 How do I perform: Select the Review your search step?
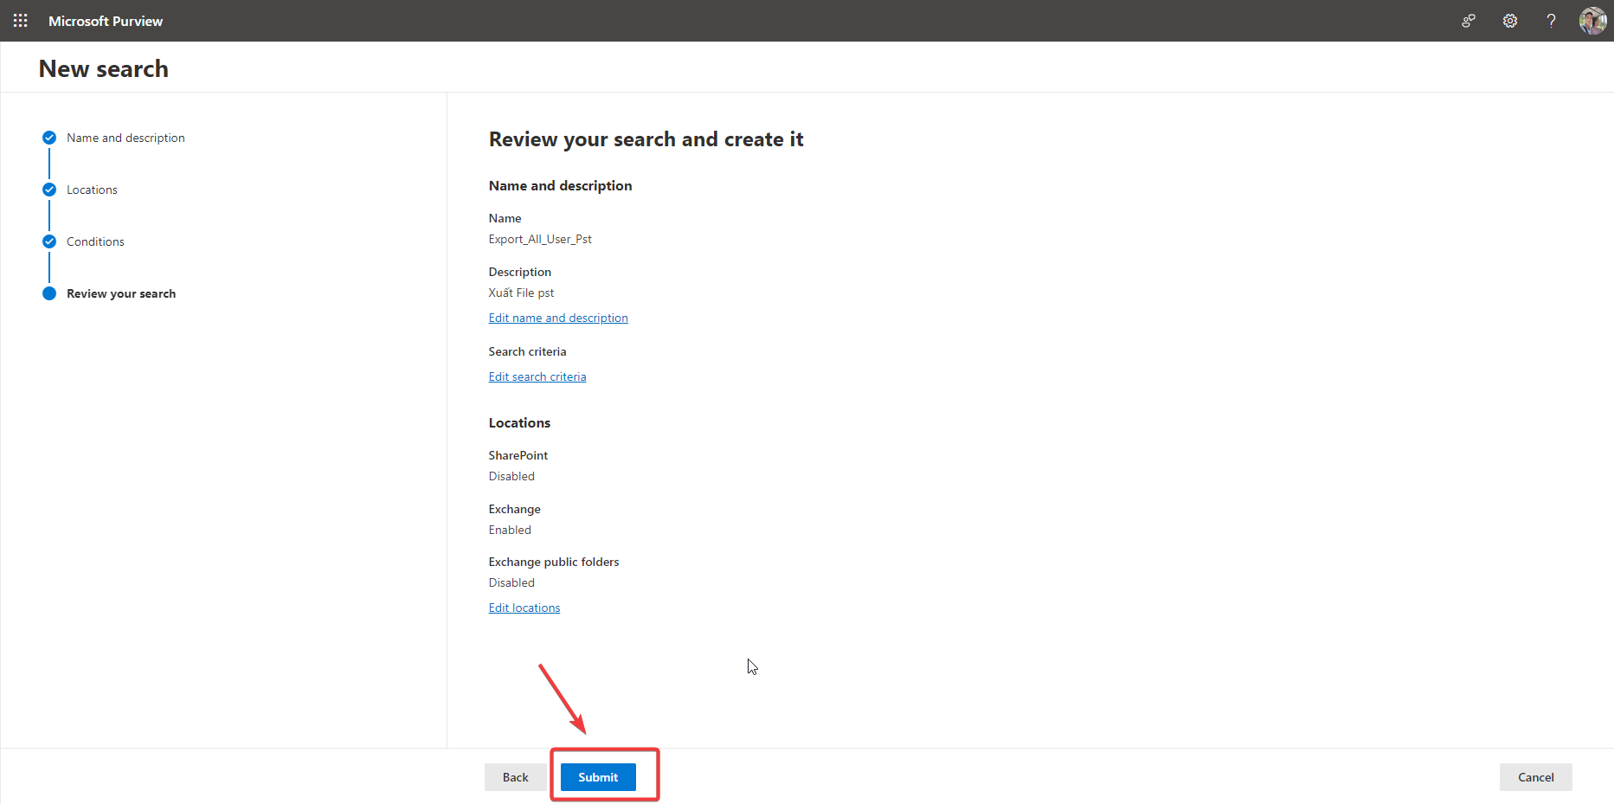click(x=121, y=293)
